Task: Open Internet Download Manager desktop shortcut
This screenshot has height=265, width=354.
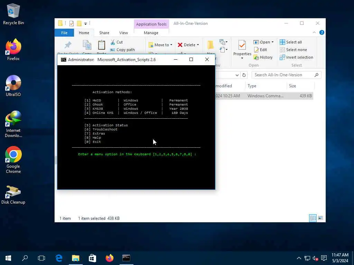Action: (x=13, y=124)
